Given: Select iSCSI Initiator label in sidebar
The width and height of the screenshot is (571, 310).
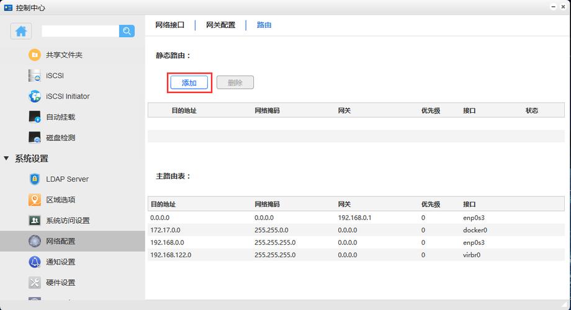Looking at the screenshot, I should 68,97.
